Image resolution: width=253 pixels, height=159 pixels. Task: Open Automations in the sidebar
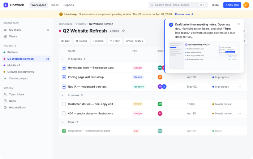tap(17, 107)
